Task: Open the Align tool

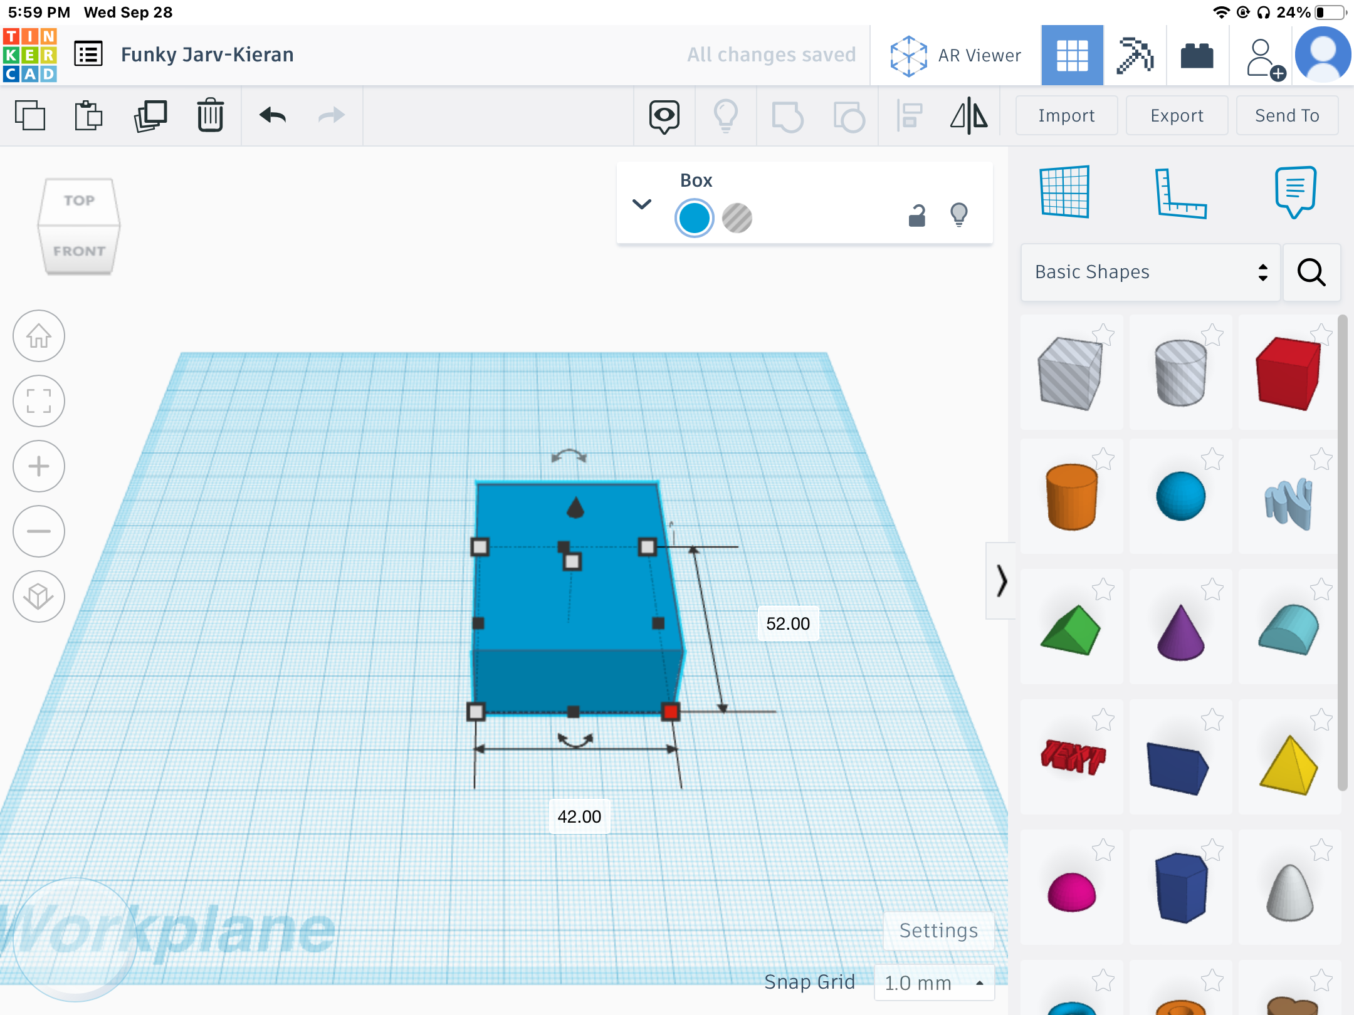Action: coord(909,116)
